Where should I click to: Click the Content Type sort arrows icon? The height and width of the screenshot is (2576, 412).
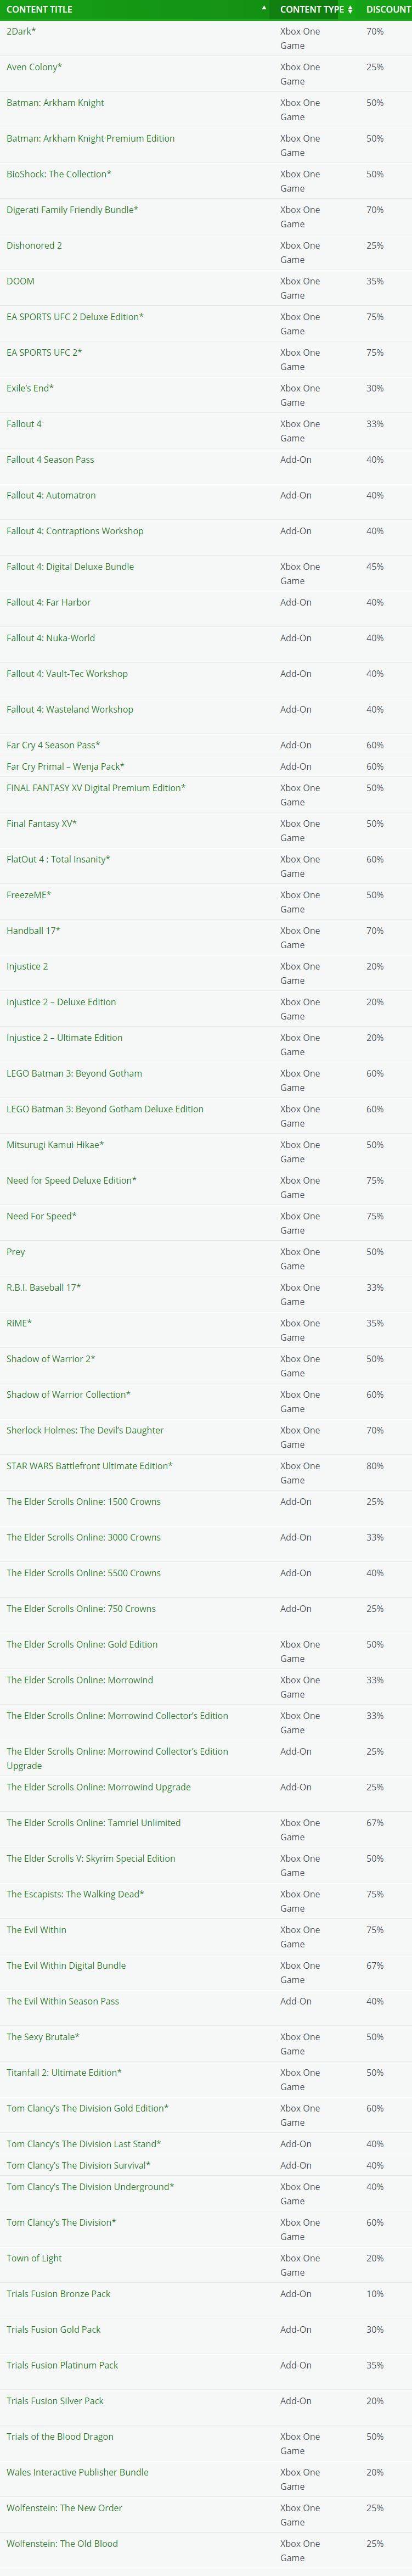350,9
